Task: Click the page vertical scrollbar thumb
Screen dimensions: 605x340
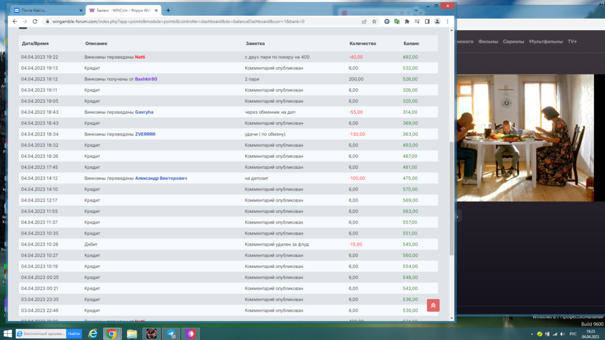Action: point(451,200)
